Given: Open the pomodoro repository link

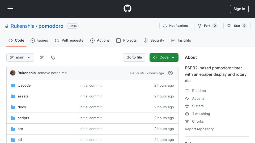Looking at the screenshot, I should click(x=51, y=26).
